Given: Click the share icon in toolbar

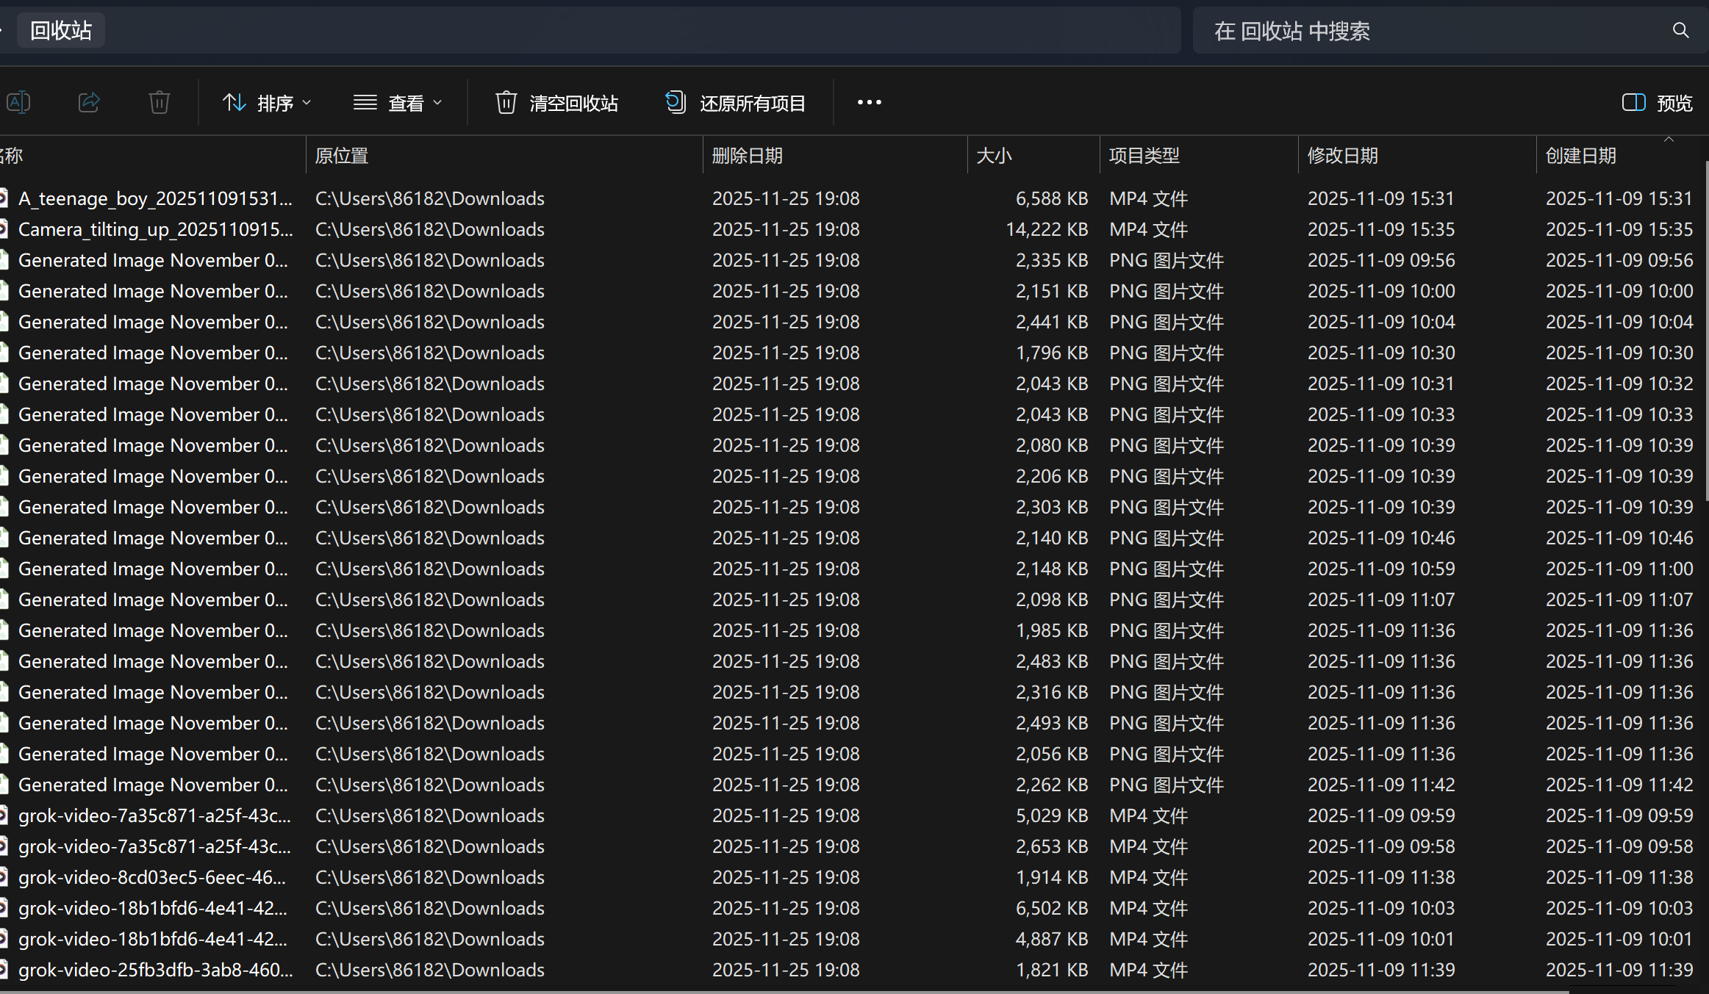Looking at the screenshot, I should pyautogui.click(x=89, y=102).
